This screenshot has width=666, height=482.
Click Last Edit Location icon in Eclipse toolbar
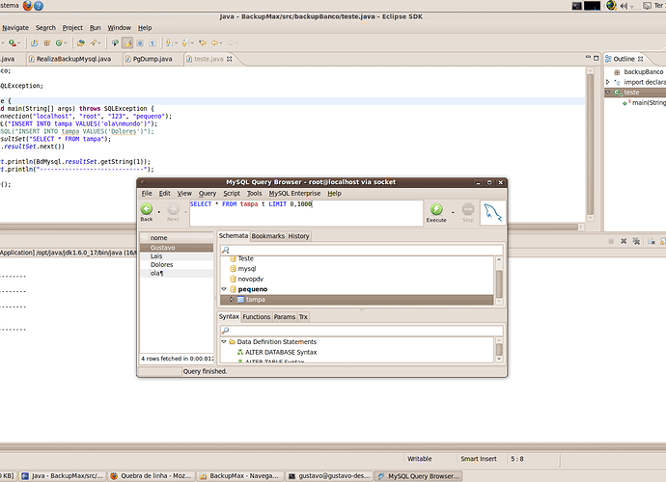coord(203,42)
